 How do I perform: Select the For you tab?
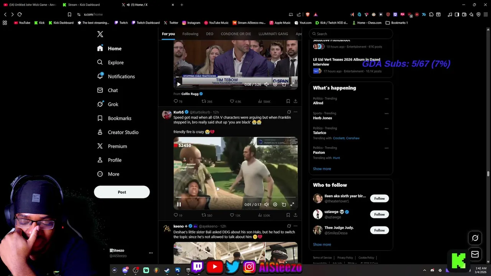click(168, 34)
